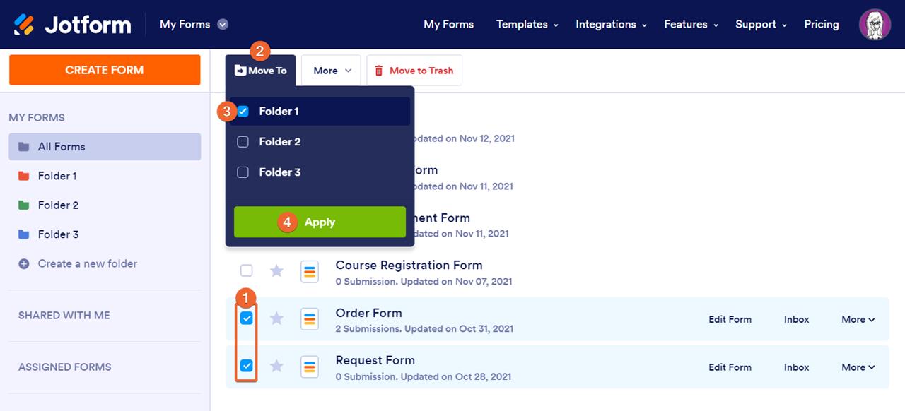Check the Folder 2 checkbox
Image resolution: width=905 pixels, height=411 pixels.
pos(243,142)
